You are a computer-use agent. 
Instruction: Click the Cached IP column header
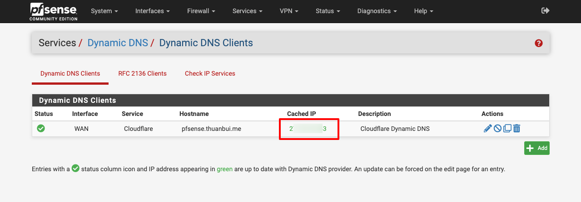point(303,114)
